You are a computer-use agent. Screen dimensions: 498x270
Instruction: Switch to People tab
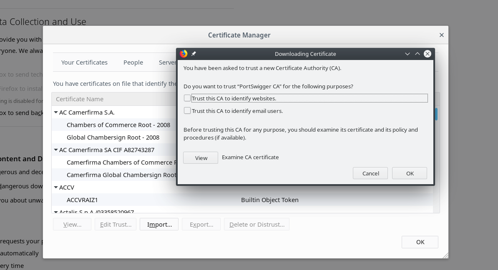click(133, 62)
